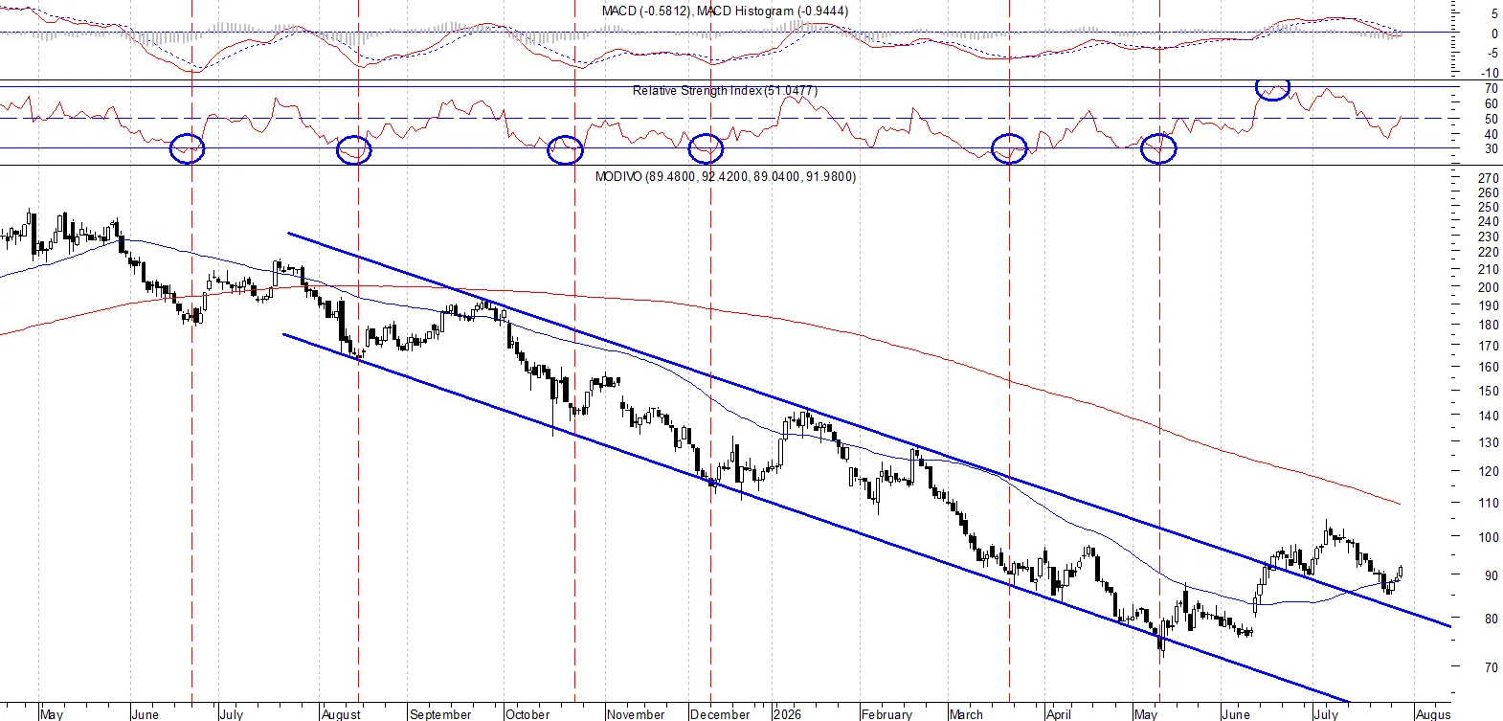Select the 110 price axis value
Viewport: 1503px width, 721px height.
pyautogui.click(x=1489, y=503)
